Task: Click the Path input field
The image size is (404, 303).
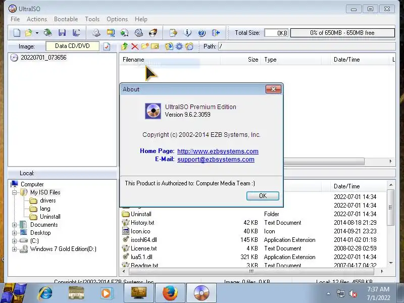Action: coord(307,46)
